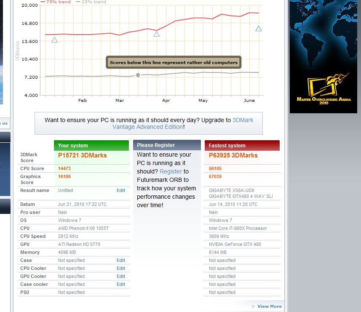361x312 pixels.
Task: Click the Graphics Score value 16186
Action: (x=64, y=176)
